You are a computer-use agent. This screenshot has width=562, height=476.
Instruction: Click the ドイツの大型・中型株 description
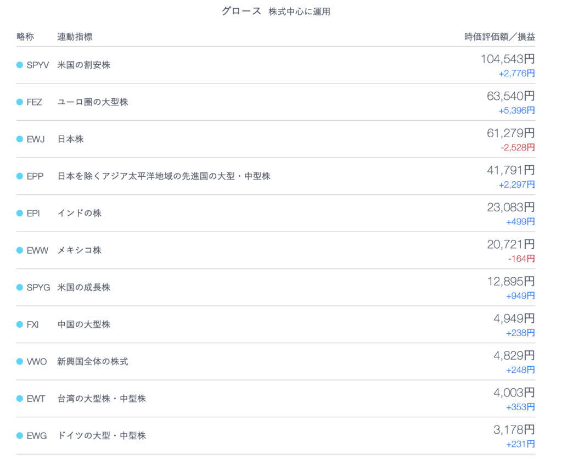[102, 436]
